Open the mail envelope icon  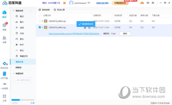coord(148,3)
